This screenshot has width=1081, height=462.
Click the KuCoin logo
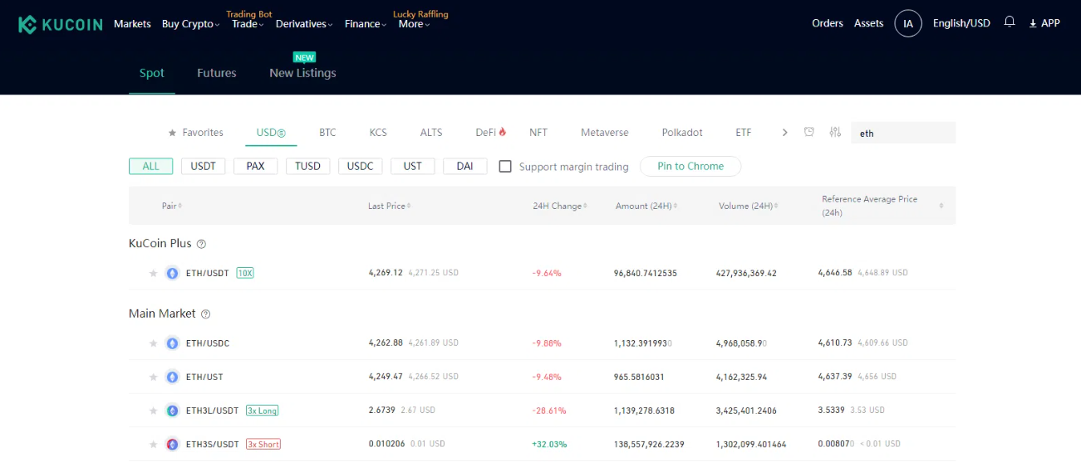61,24
